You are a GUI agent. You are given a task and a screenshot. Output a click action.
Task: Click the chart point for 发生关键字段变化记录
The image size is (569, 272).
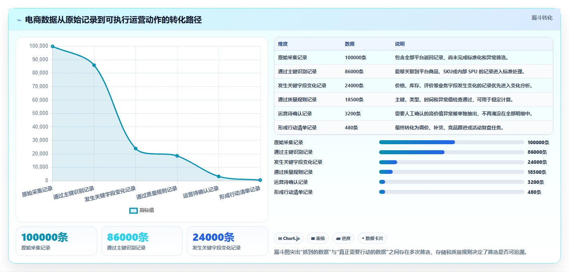click(136, 149)
